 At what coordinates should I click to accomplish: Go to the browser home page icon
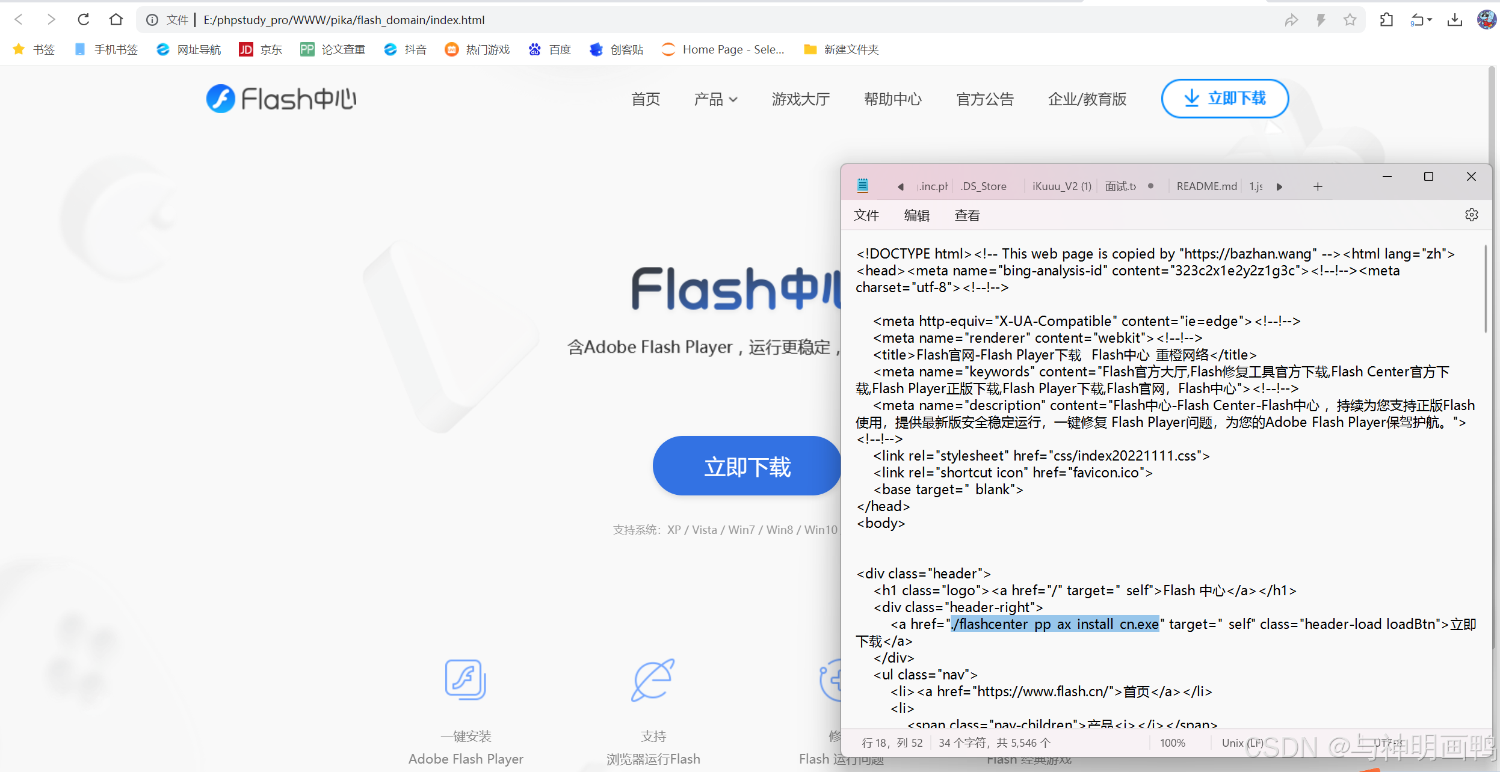coord(116,20)
